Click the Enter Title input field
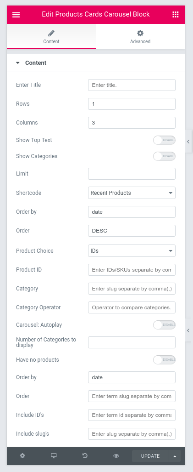193x472 pixels. pos(132,85)
